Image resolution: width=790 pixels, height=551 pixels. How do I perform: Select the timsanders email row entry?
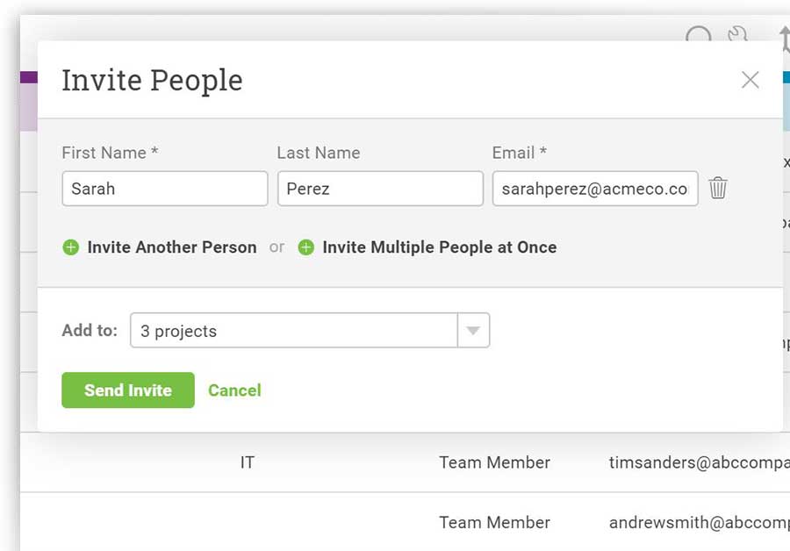click(700, 462)
